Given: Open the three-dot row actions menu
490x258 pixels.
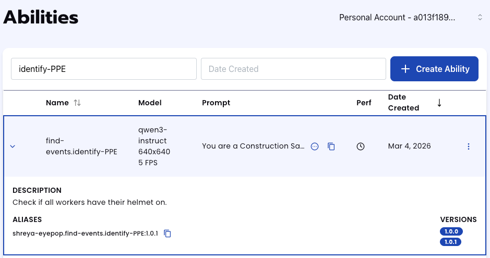Looking at the screenshot, I should [x=469, y=146].
